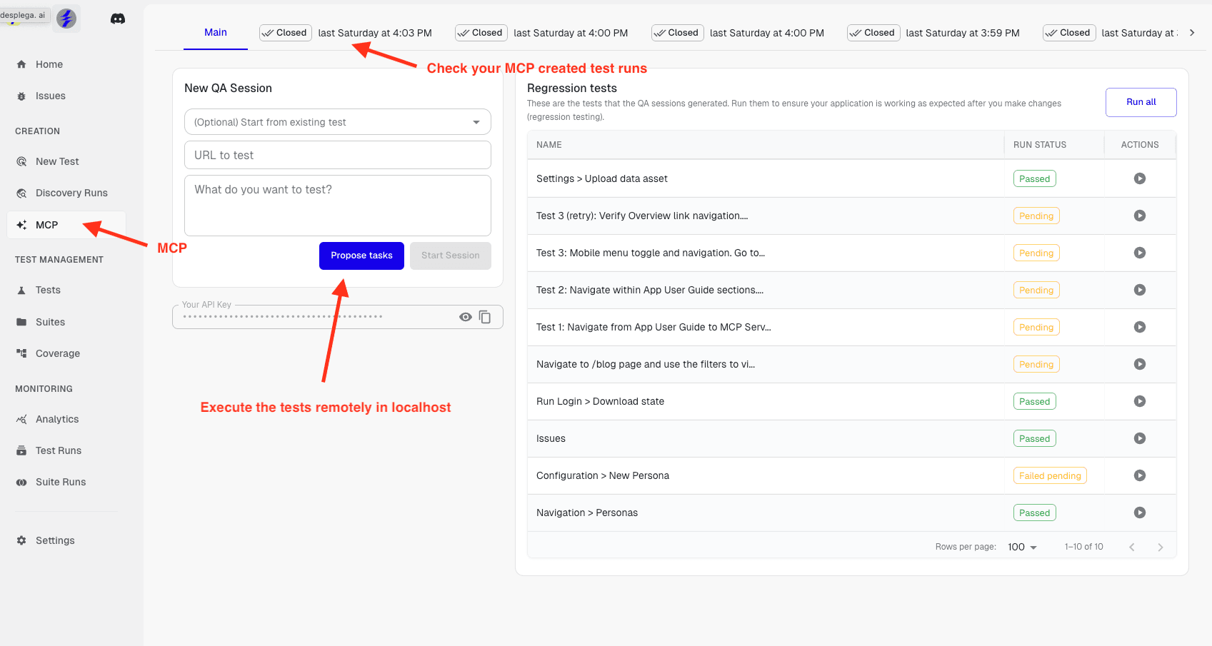Image resolution: width=1212 pixels, height=646 pixels.
Task: Open the rows per page dropdown
Action: coord(1022,547)
